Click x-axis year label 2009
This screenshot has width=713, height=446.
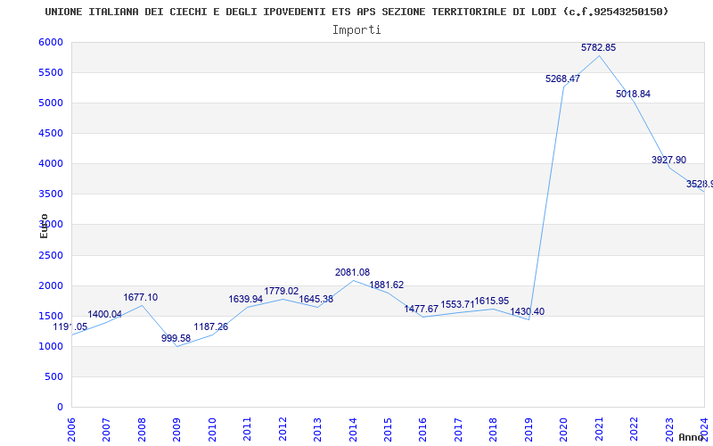(176, 429)
